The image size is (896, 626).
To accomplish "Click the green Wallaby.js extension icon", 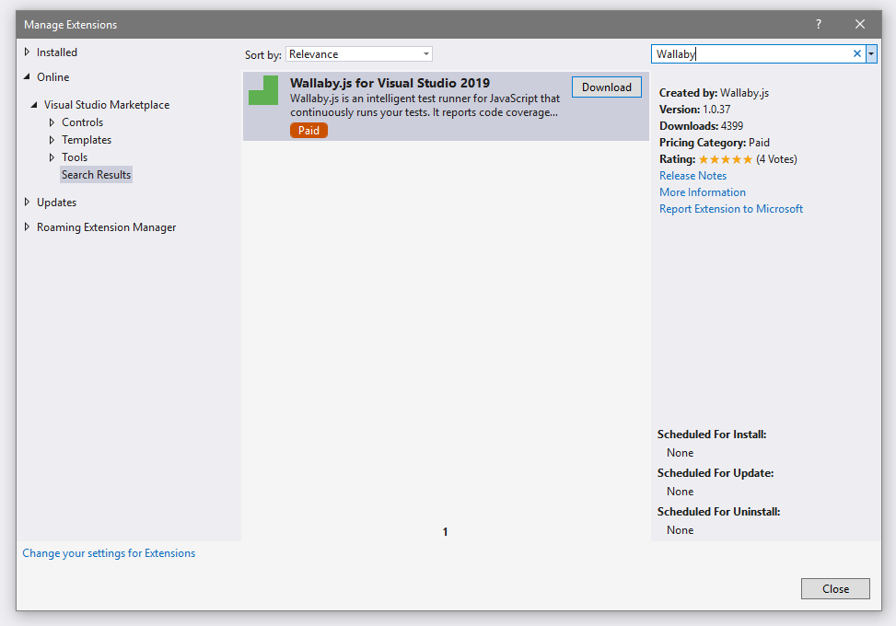I will (x=263, y=90).
